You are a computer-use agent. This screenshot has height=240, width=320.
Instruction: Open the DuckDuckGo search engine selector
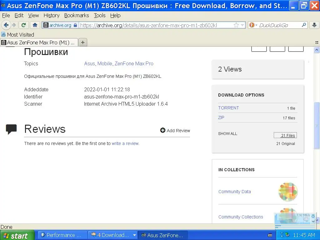(253, 25)
